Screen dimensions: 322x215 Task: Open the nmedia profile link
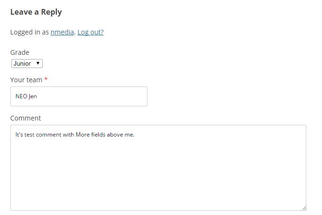click(62, 32)
